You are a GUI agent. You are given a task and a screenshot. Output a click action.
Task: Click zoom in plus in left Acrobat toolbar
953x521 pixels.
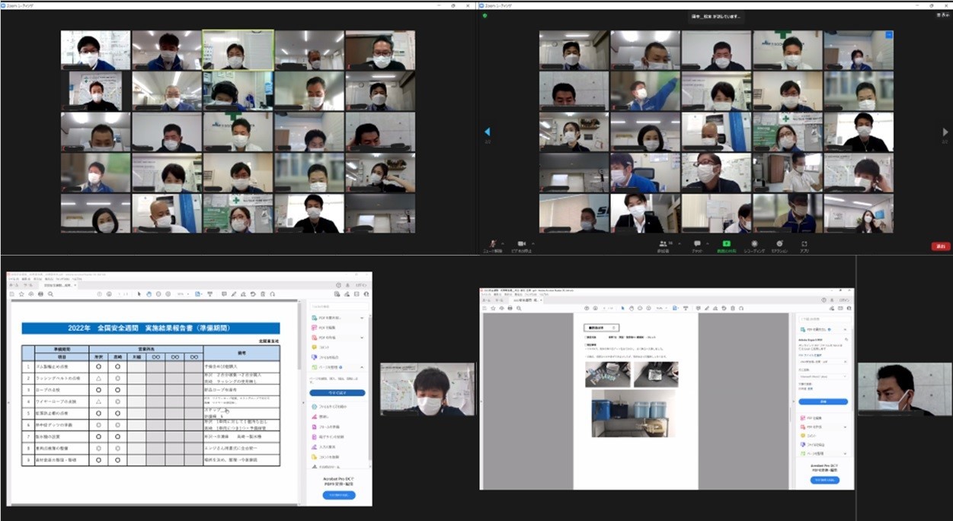pos(168,294)
